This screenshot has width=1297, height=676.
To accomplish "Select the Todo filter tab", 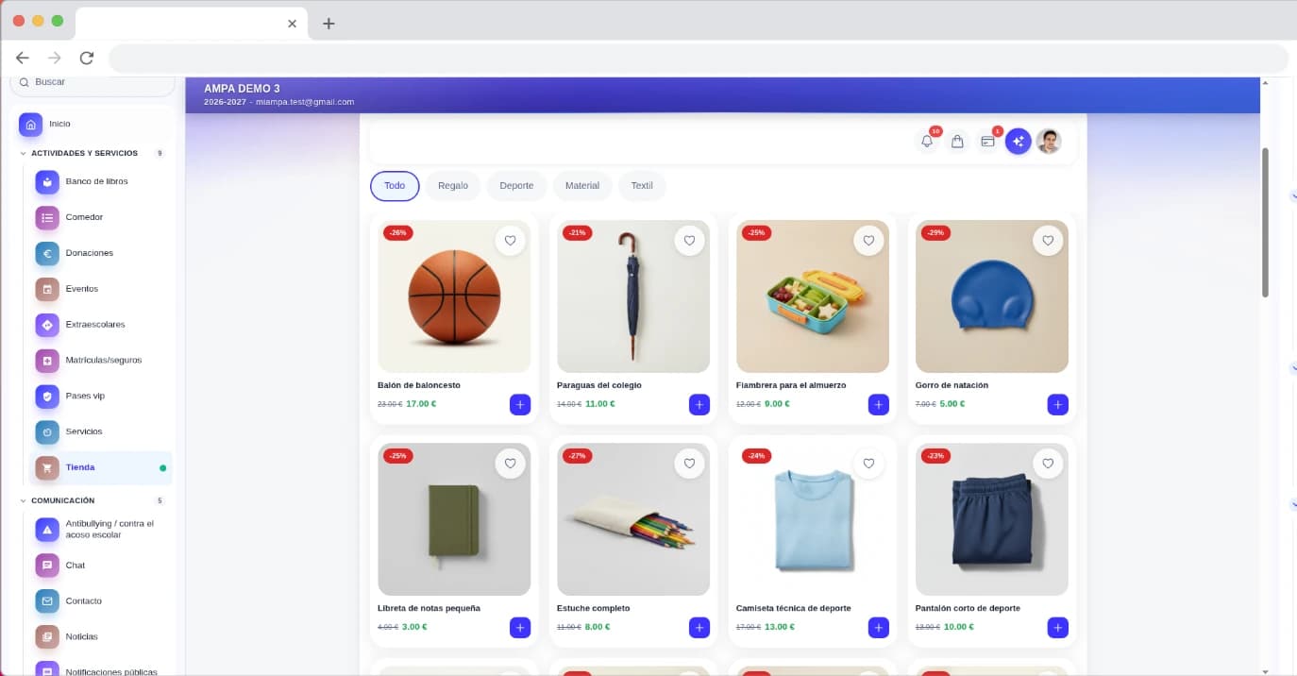I will pos(395,186).
